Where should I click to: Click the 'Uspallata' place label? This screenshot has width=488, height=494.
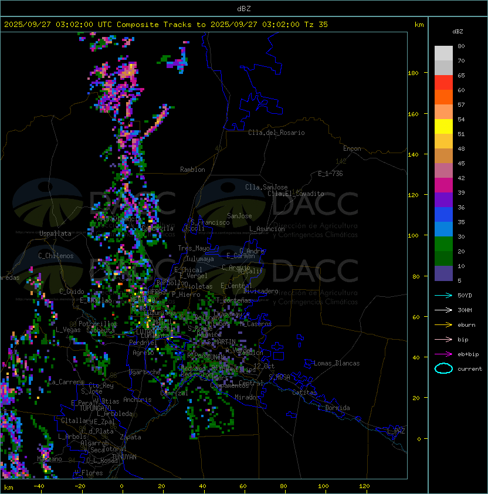(x=56, y=234)
